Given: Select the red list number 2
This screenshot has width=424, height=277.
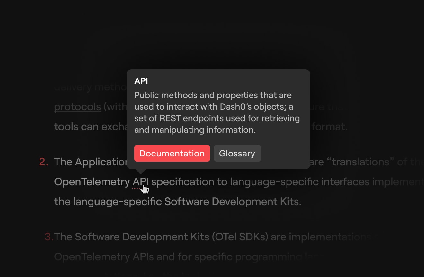Looking at the screenshot, I should tap(43, 162).
